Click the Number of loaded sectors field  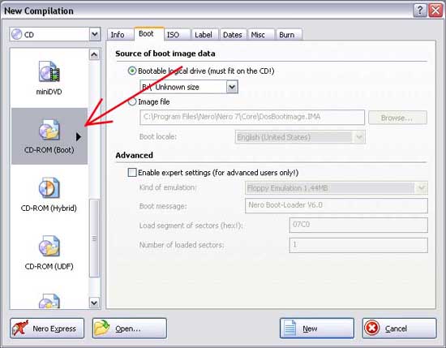pos(358,245)
